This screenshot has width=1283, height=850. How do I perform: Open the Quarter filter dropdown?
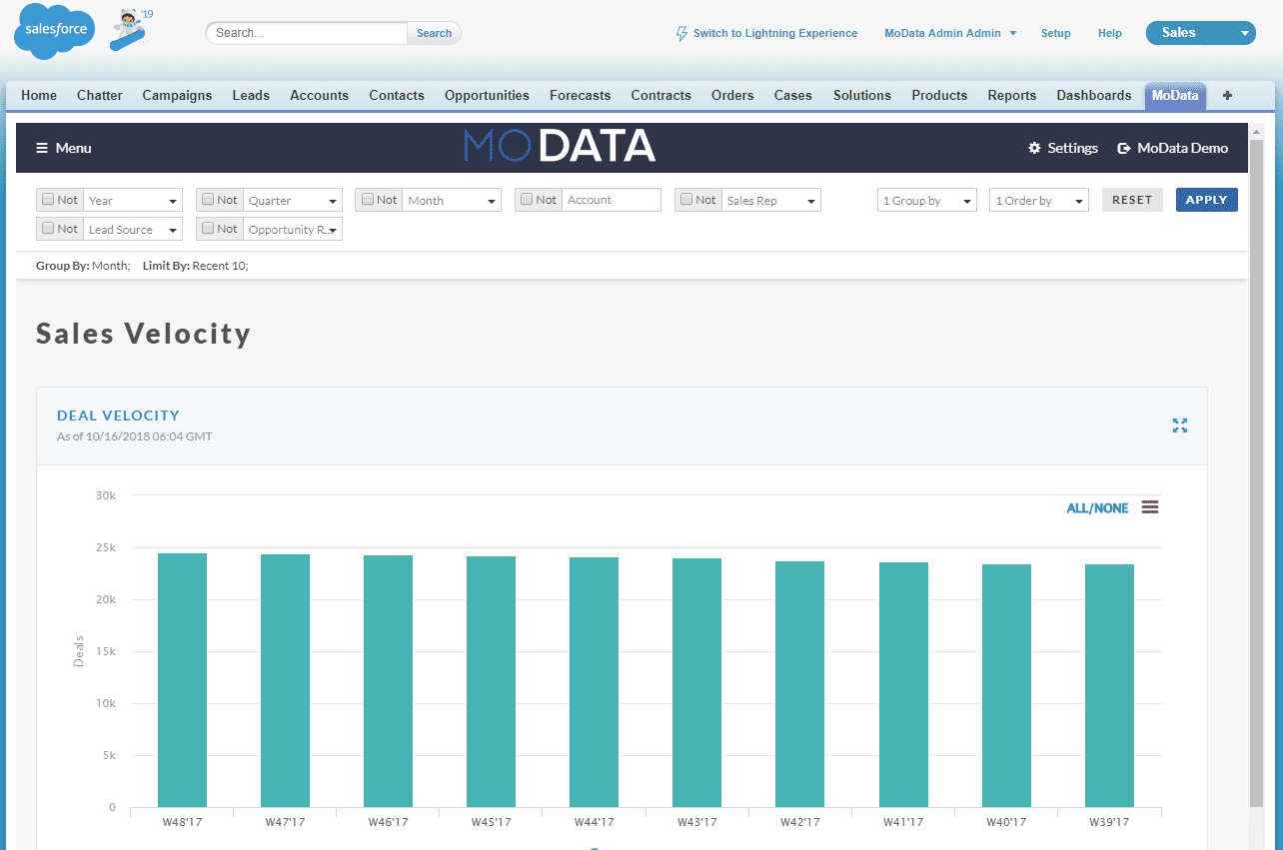point(293,201)
